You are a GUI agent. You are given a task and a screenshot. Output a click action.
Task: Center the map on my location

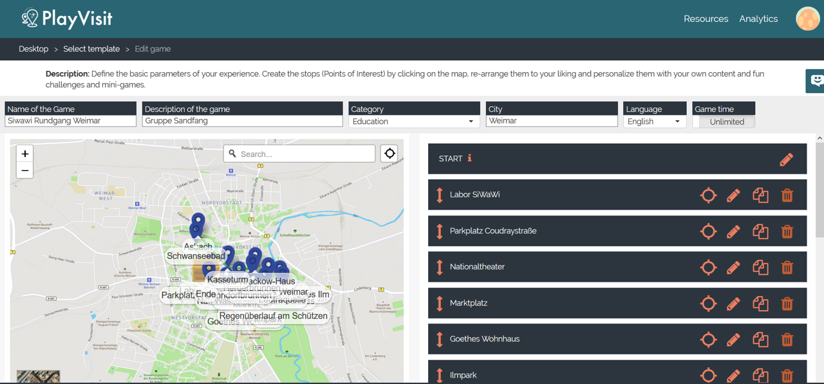[389, 154]
